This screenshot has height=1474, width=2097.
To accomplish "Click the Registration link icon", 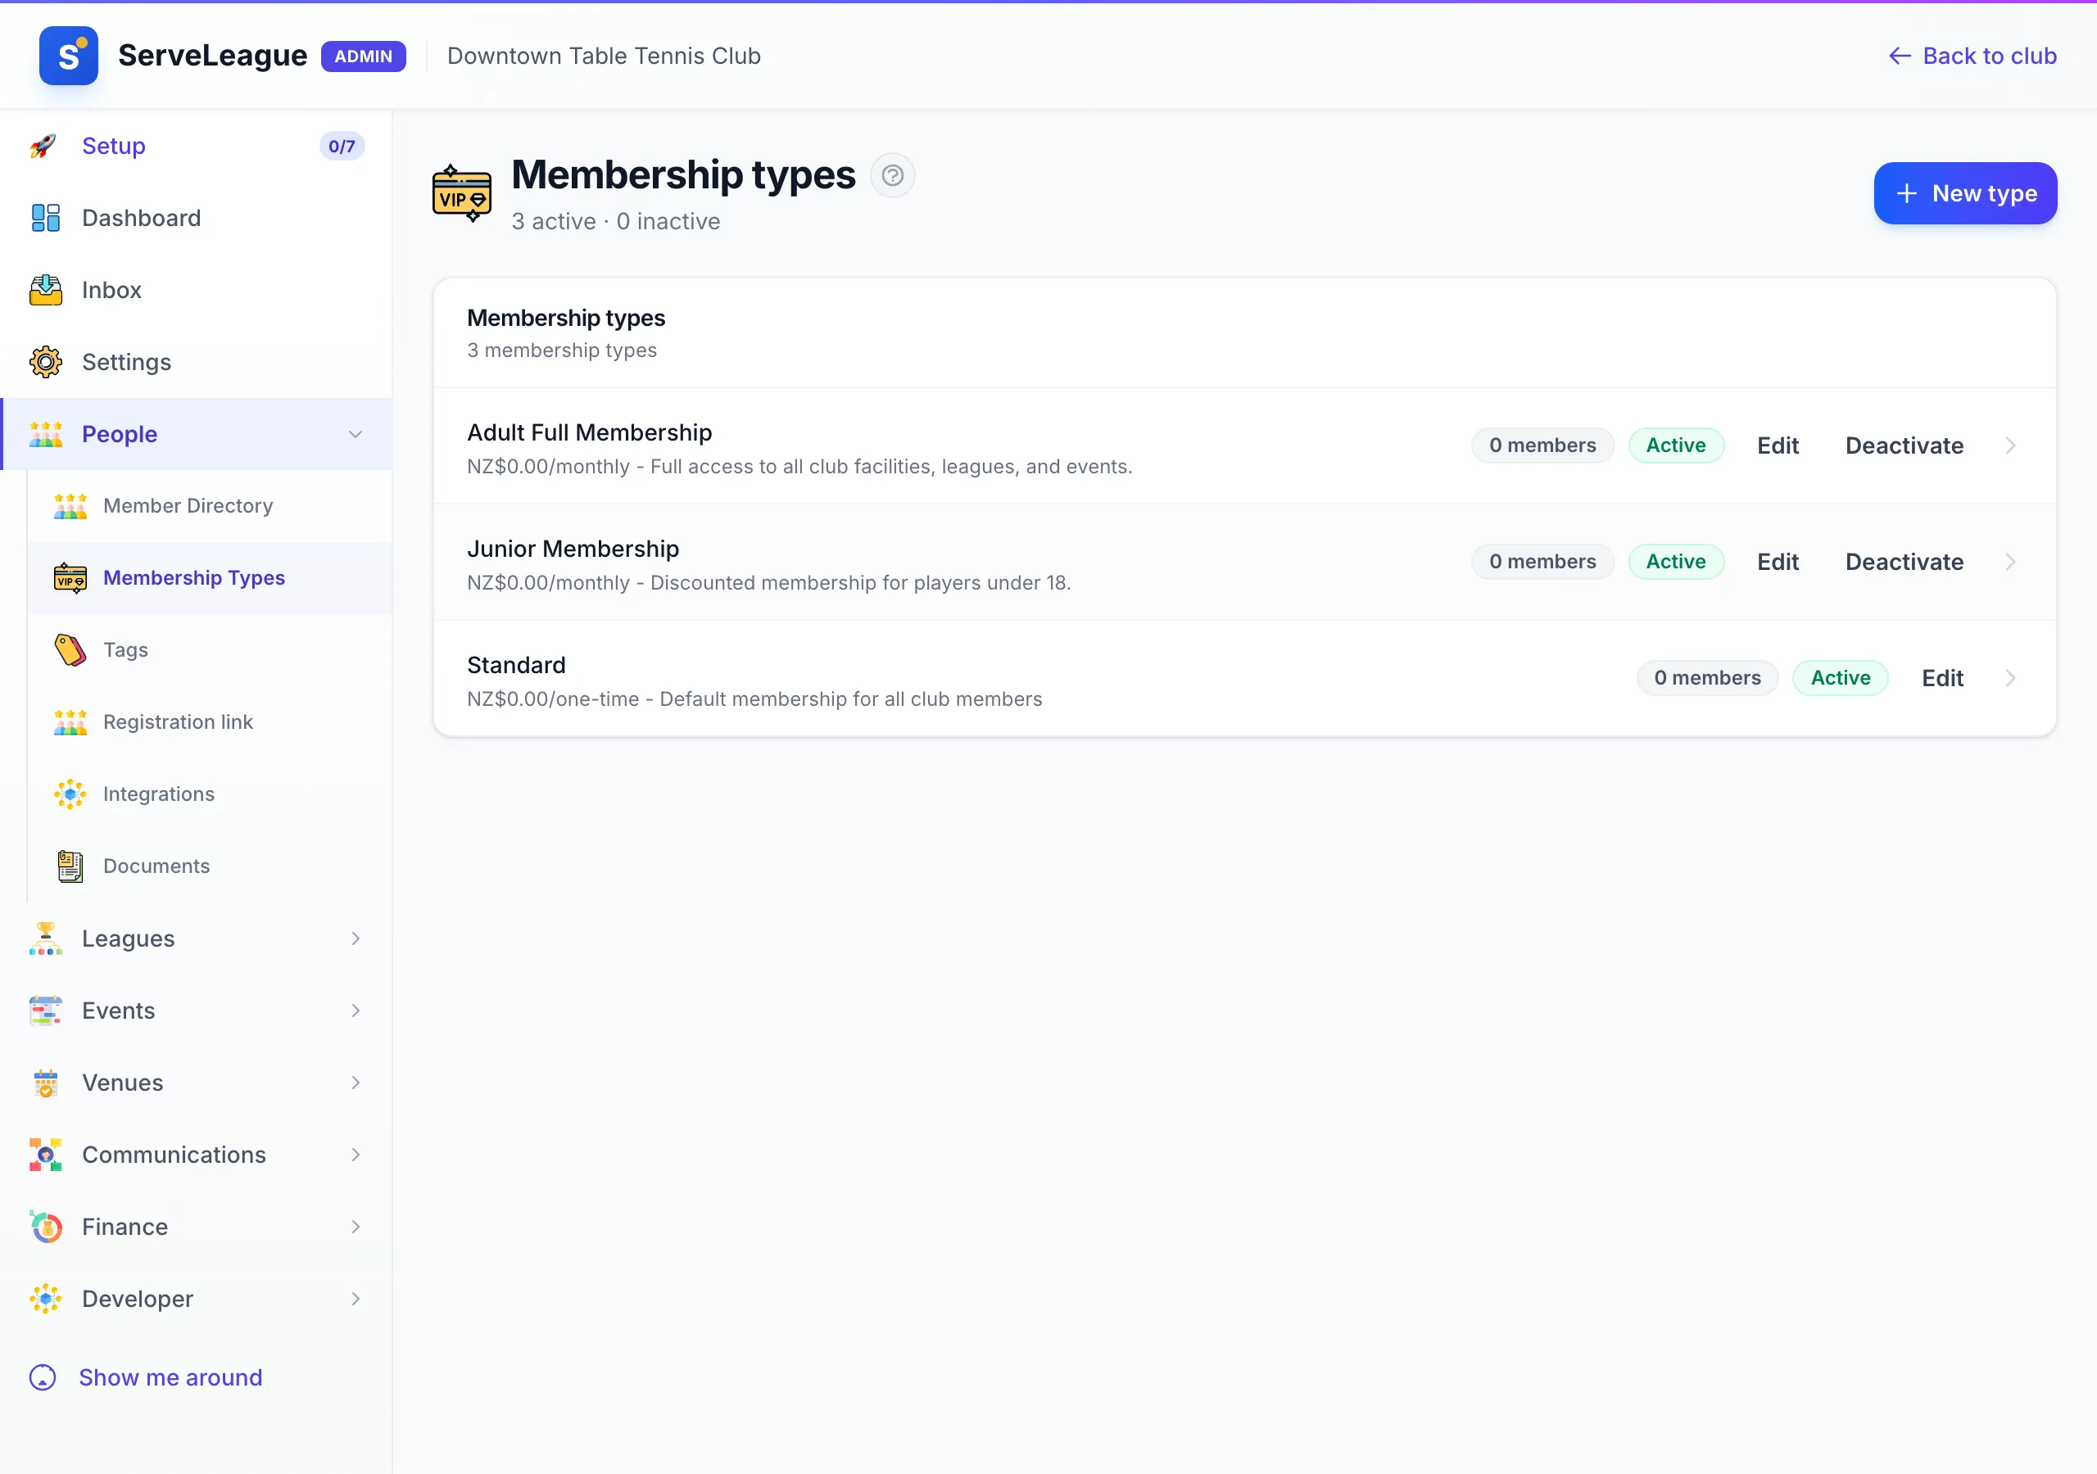I will (x=70, y=722).
